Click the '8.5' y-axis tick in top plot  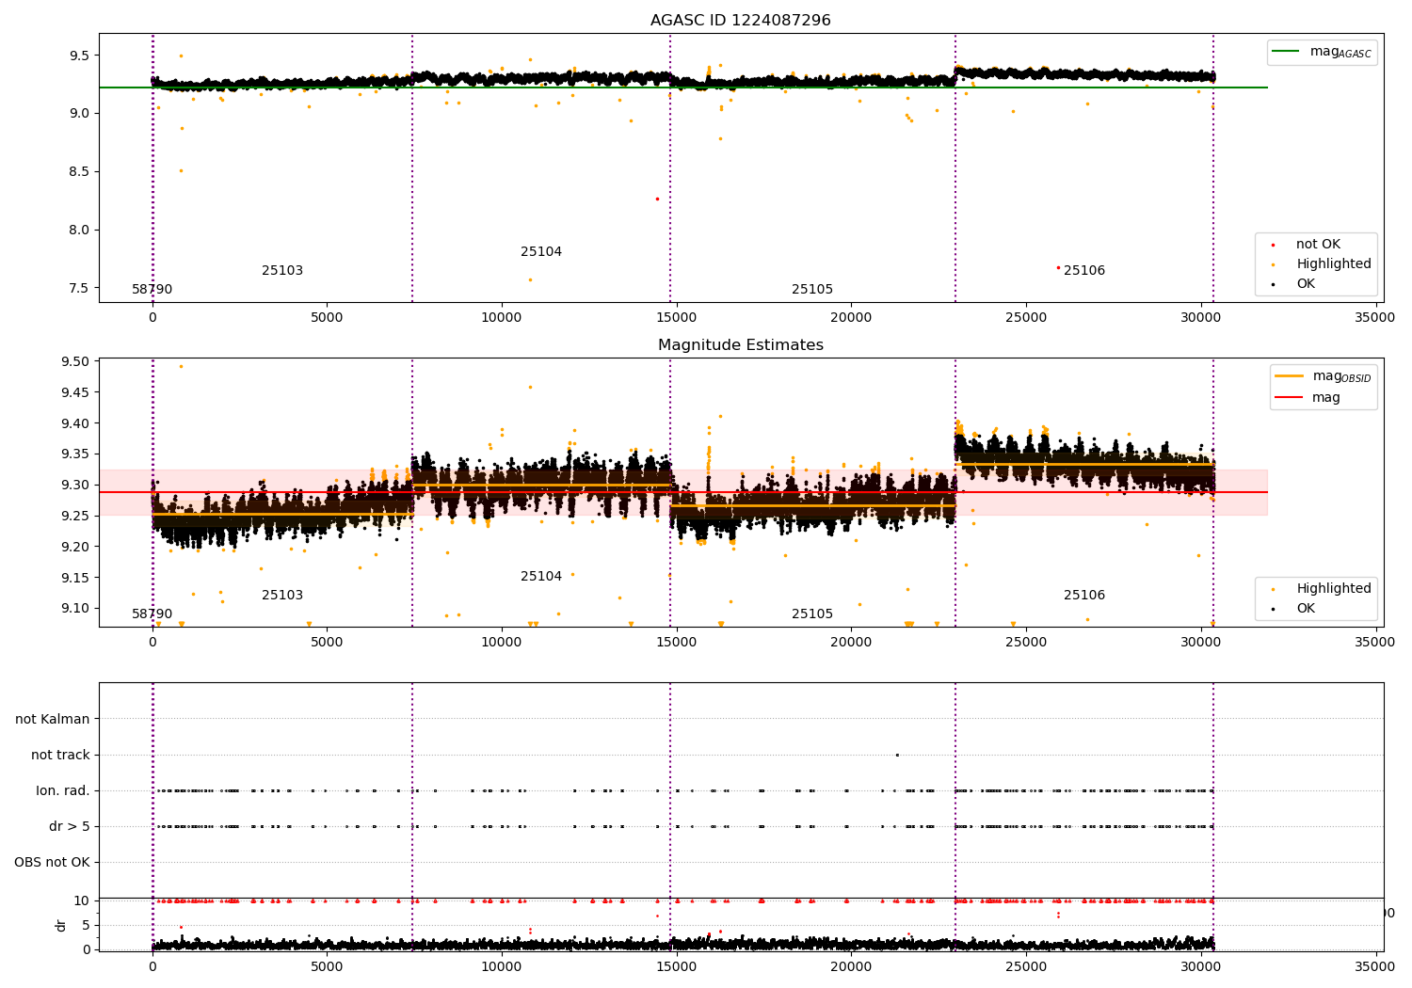coord(79,172)
